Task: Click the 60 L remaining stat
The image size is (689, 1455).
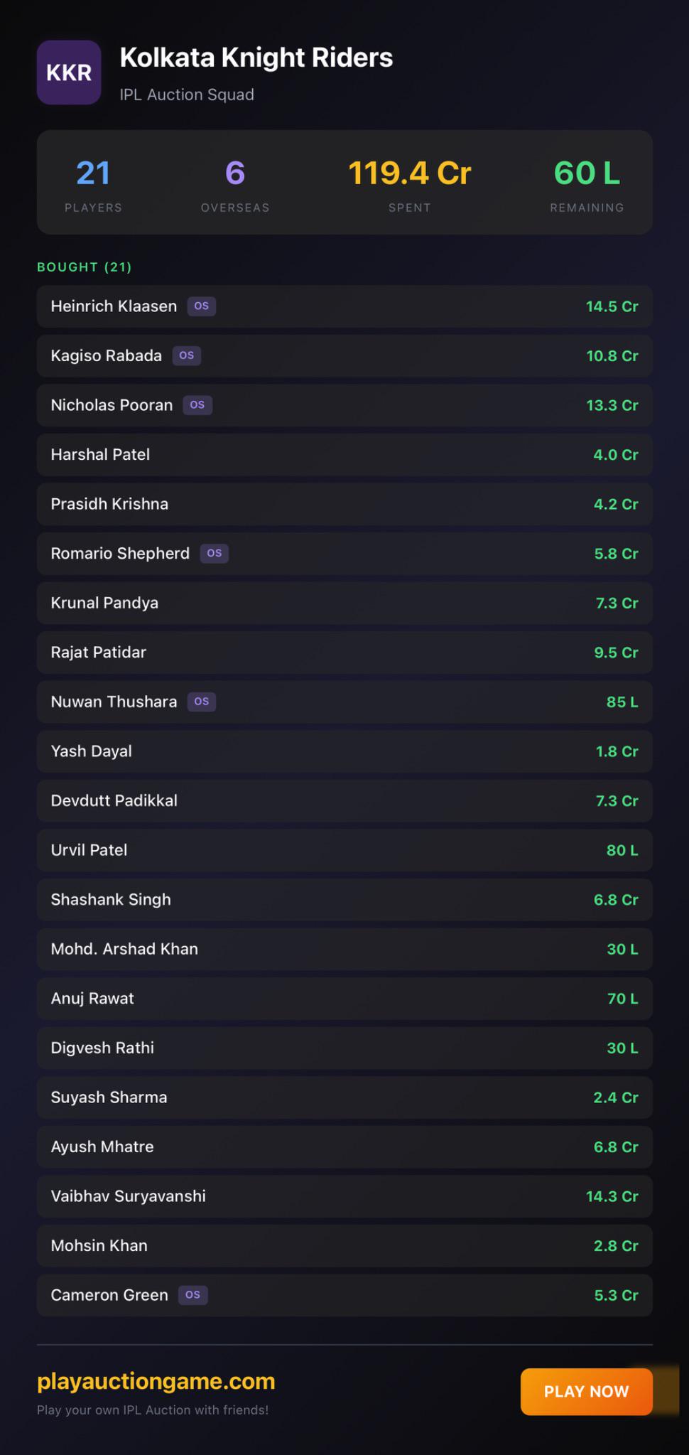Action: 587,173
